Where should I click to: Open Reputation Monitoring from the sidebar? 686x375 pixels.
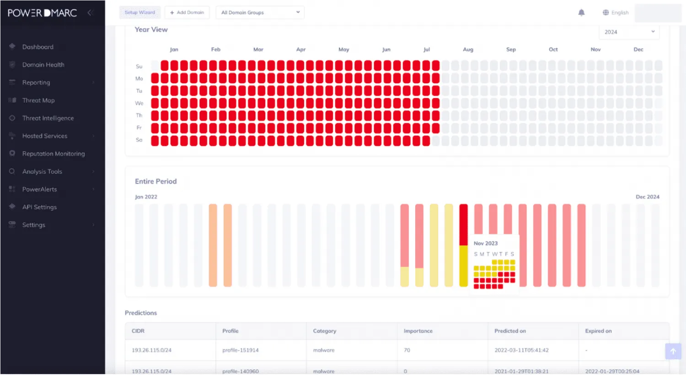[x=54, y=154]
